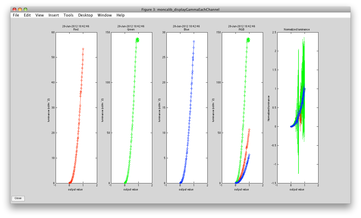Click the 'Blue' plot title
Viewport: 361px width, 218px height.
coord(186,30)
